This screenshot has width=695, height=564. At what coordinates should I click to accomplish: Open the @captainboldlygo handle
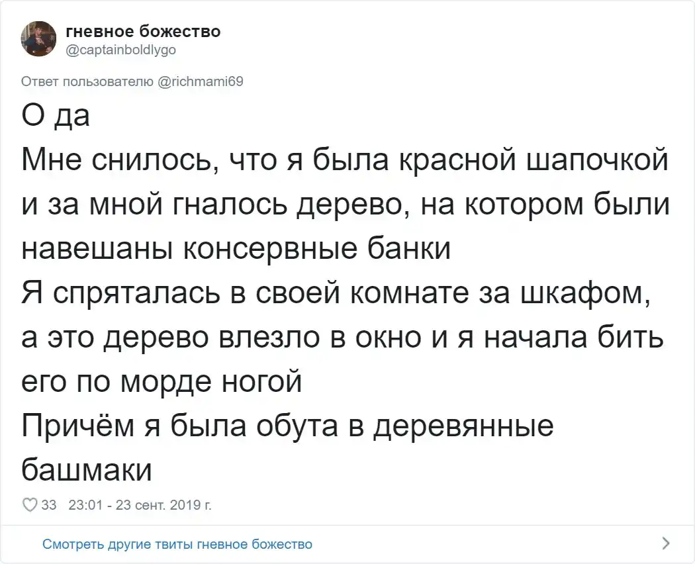[120, 49]
